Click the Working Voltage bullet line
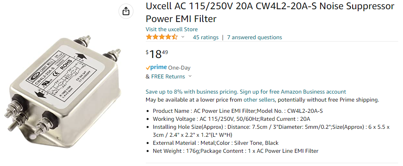 232,119
